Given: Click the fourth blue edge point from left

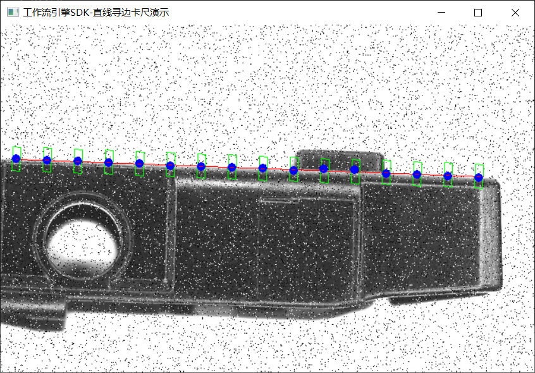Looking at the screenshot, I should [109, 162].
